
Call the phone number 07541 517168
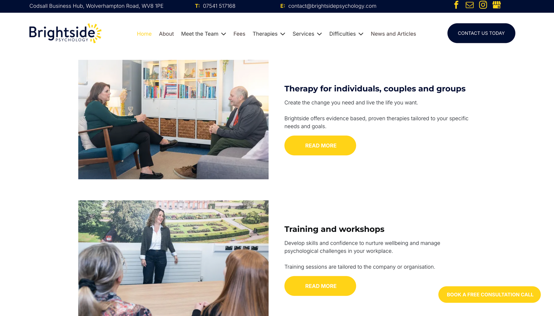[x=219, y=6]
